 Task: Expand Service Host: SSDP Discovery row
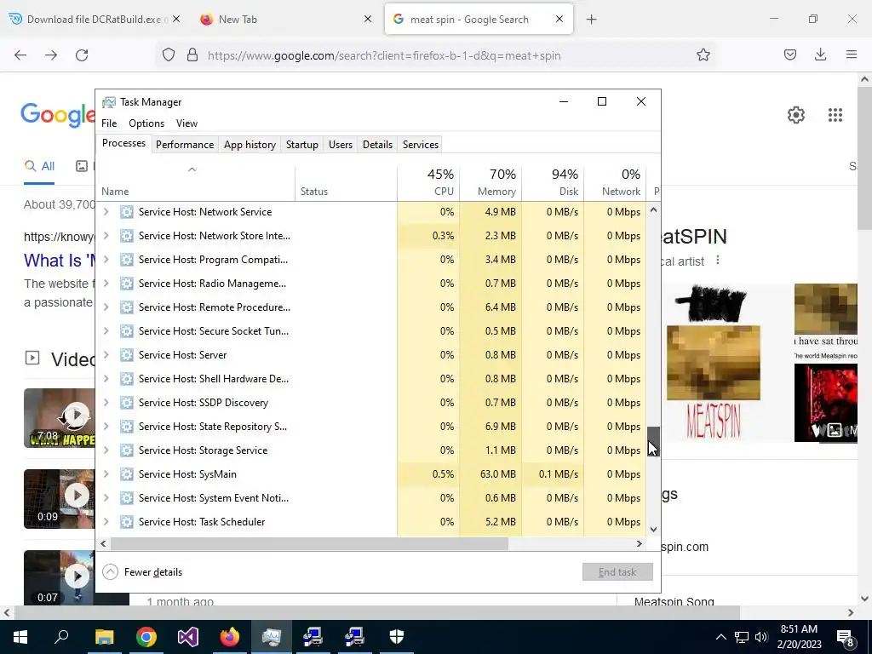point(106,403)
